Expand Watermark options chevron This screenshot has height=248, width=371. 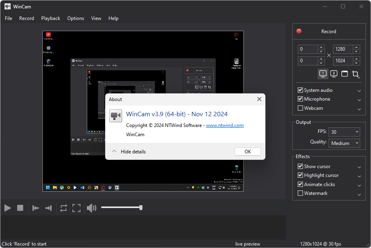click(x=359, y=194)
